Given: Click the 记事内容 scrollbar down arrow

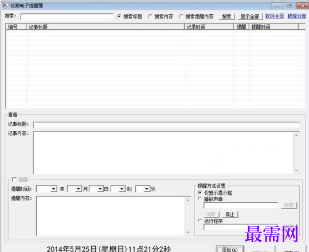Looking at the screenshot, I should pos(296,170).
